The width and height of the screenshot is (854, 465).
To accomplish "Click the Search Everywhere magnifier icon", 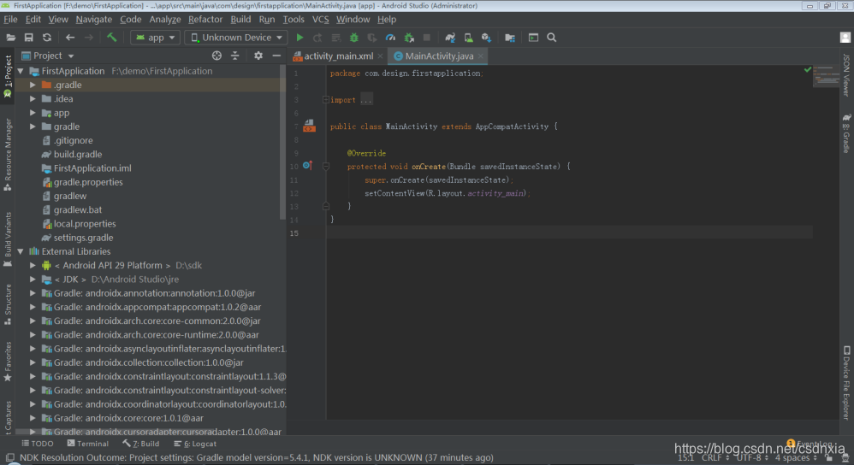I will coord(552,38).
